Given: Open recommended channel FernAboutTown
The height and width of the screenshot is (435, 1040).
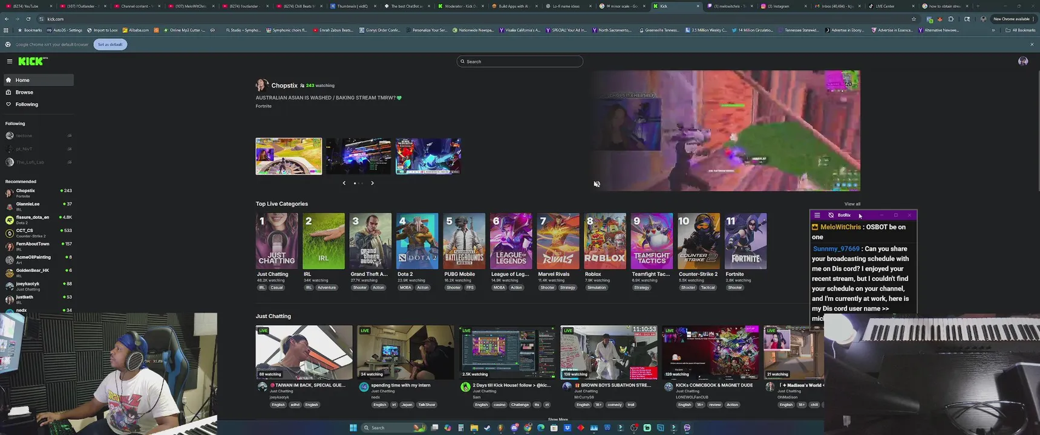Looking at the screenshot, I should coord(38,246).
